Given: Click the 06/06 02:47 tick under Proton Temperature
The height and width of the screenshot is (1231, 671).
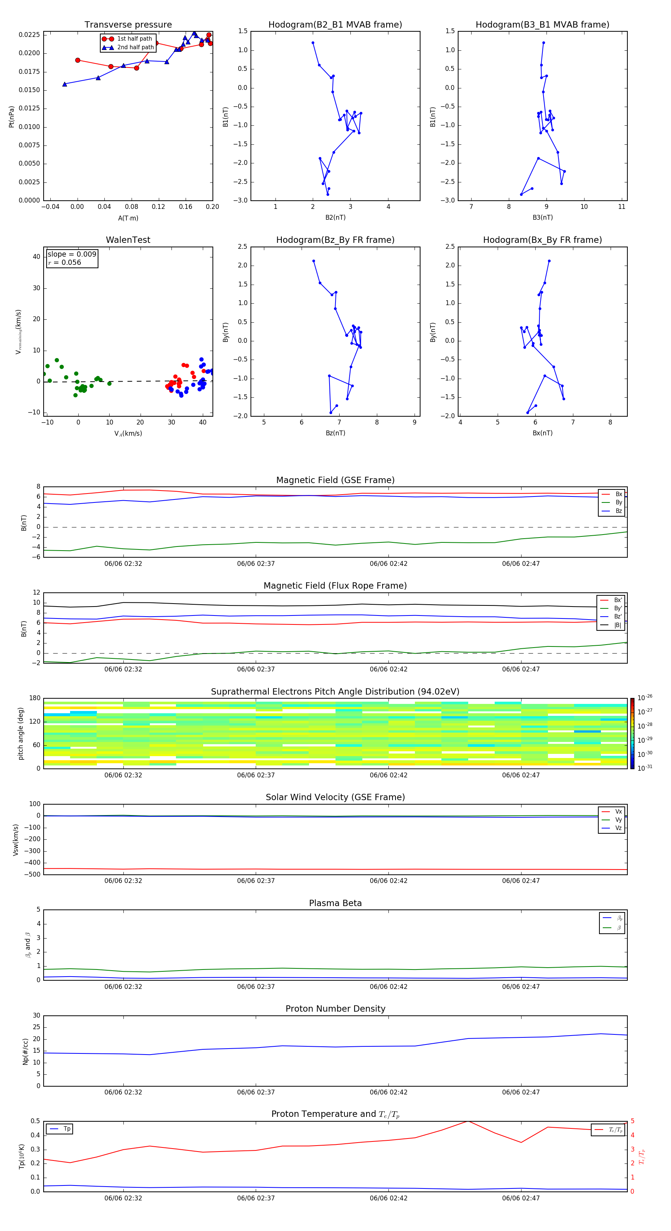Looking at the screenshot, I should 520,1198.
